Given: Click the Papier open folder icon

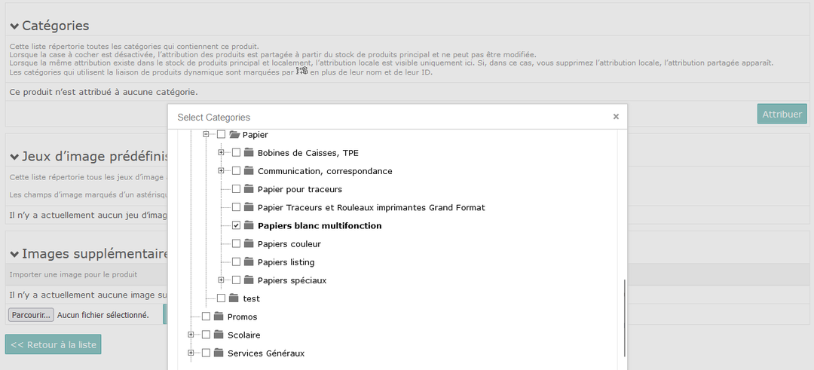Looking at the screenshot, I should pyautogui.click(x=234, y=134).
